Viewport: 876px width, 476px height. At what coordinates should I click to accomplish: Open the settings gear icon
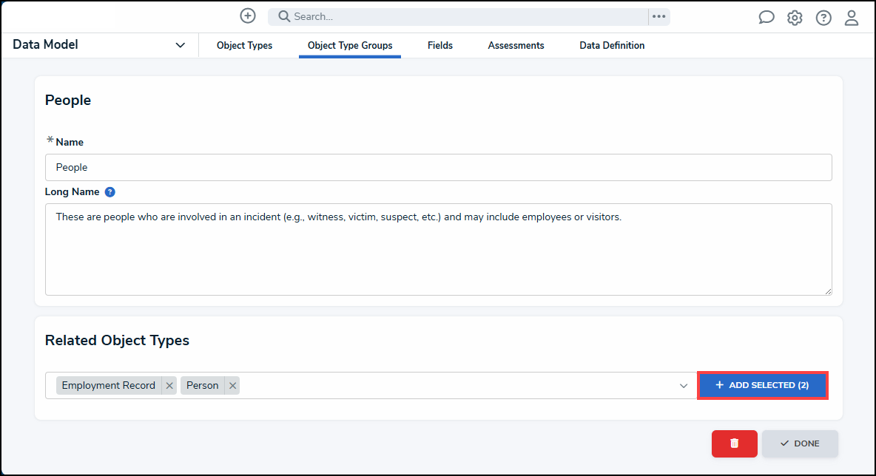point(795,18)
